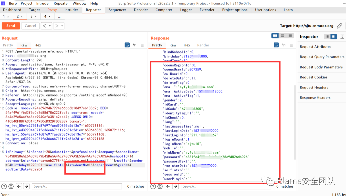The image size is (346, 196).
Task: Open back-history dropdown arrow
Action: click(x=50, y=26)
